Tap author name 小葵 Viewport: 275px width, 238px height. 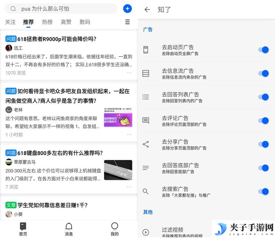click(x=18, y=214)
